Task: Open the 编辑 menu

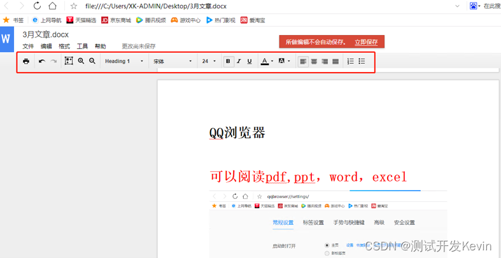Action: [46, 47]
